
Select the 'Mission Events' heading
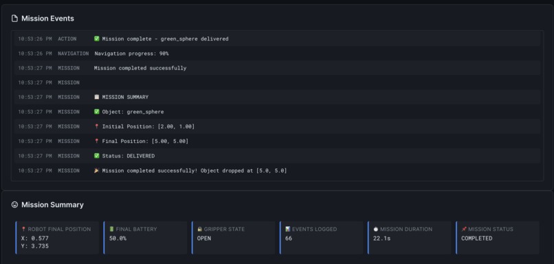[47, 19]
